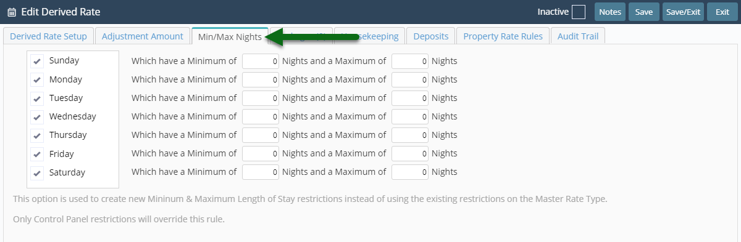Image resolution: width=741 pixels, height=242 pixels.
Task: Open the Audit Trail tab
Action: coord(578,36)
